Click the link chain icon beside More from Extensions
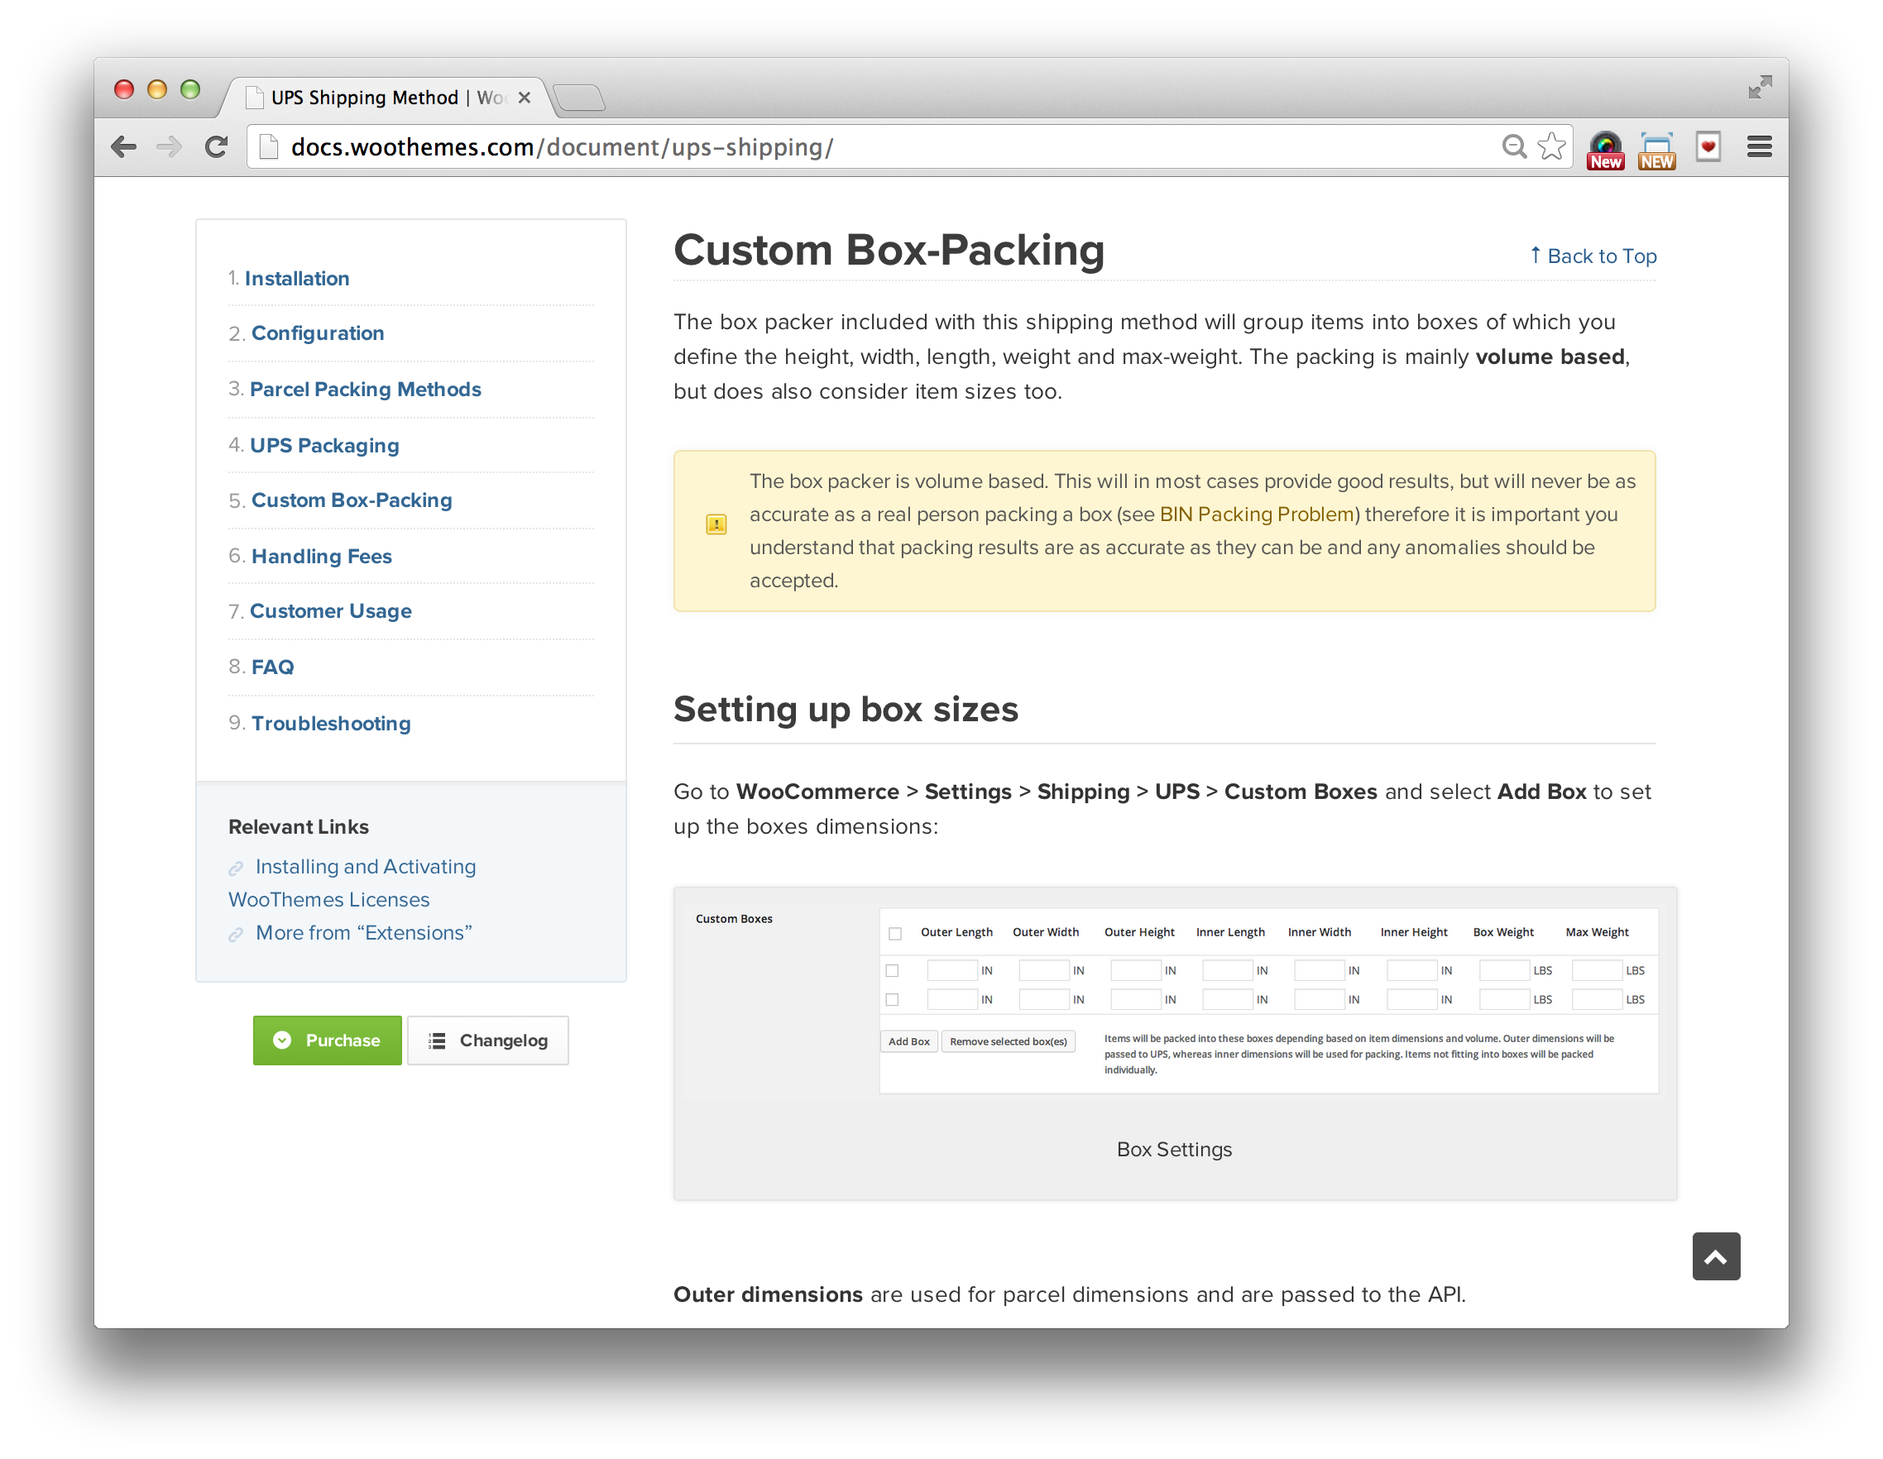1883x1459 pixels. point(235,935)
